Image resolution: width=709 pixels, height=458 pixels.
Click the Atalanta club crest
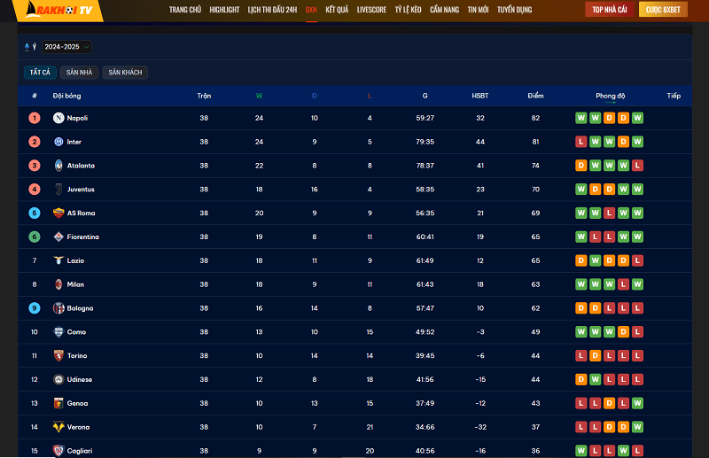pyautogui.click(x=58, y=166)
